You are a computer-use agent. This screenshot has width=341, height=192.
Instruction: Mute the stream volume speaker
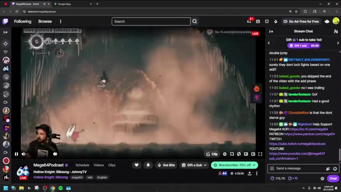23,154
